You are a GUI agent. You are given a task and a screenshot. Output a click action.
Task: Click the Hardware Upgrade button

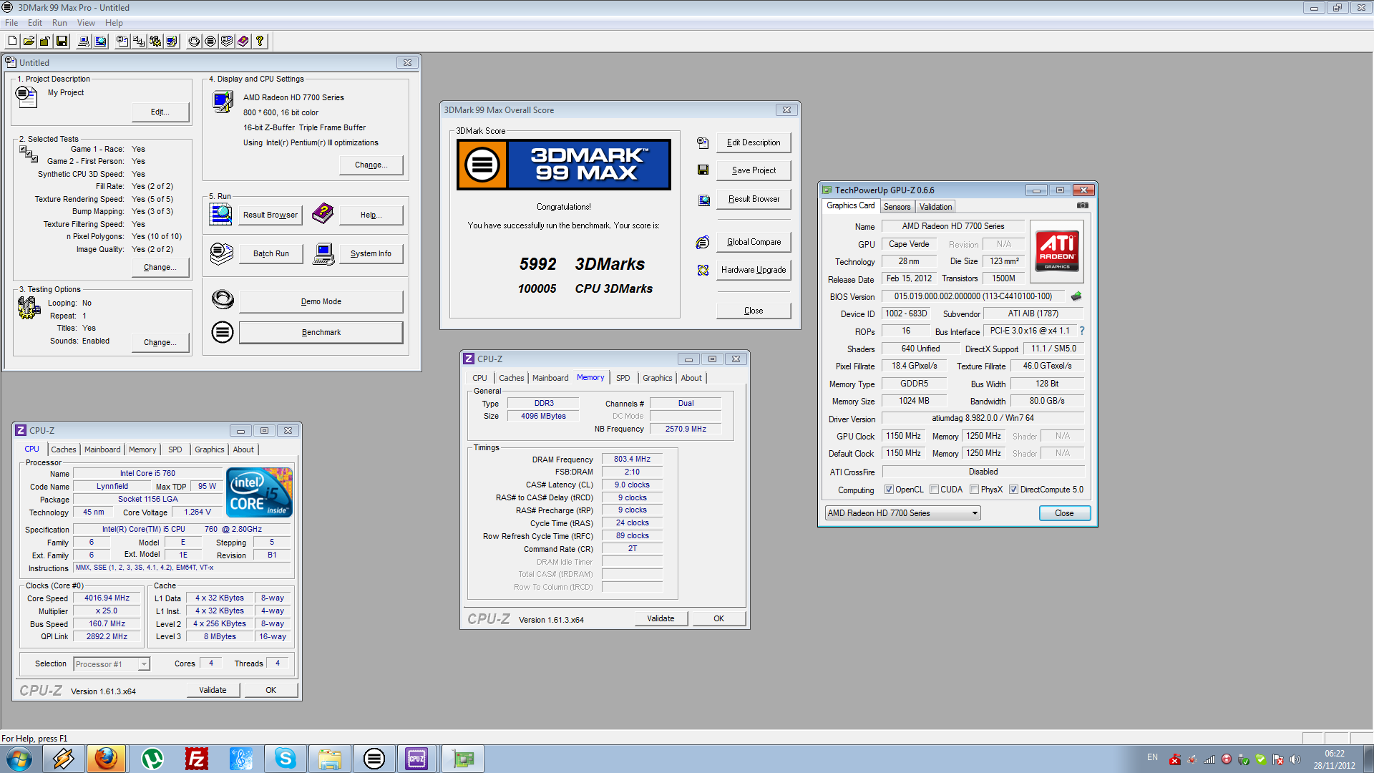point(754,270)
